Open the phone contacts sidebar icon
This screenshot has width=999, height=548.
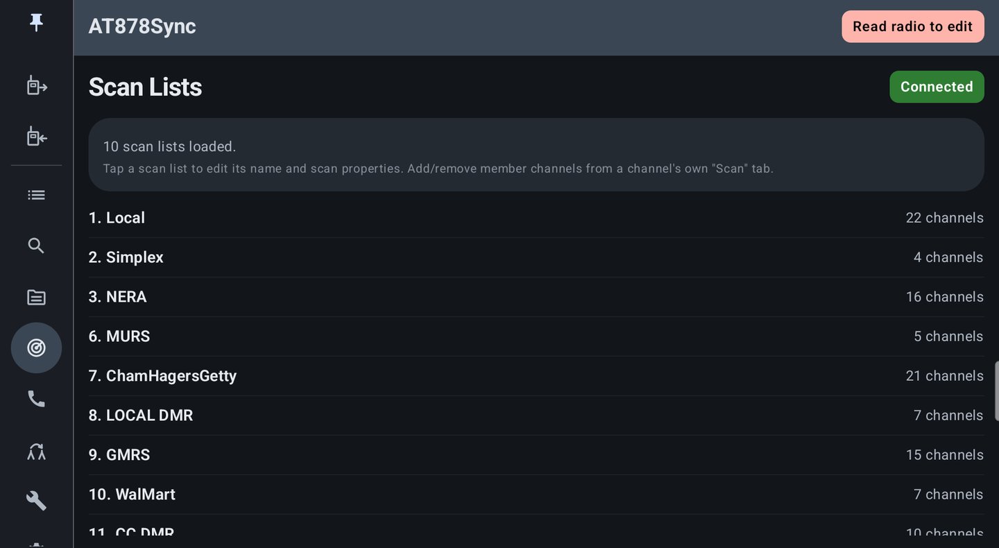pos(36,399)
